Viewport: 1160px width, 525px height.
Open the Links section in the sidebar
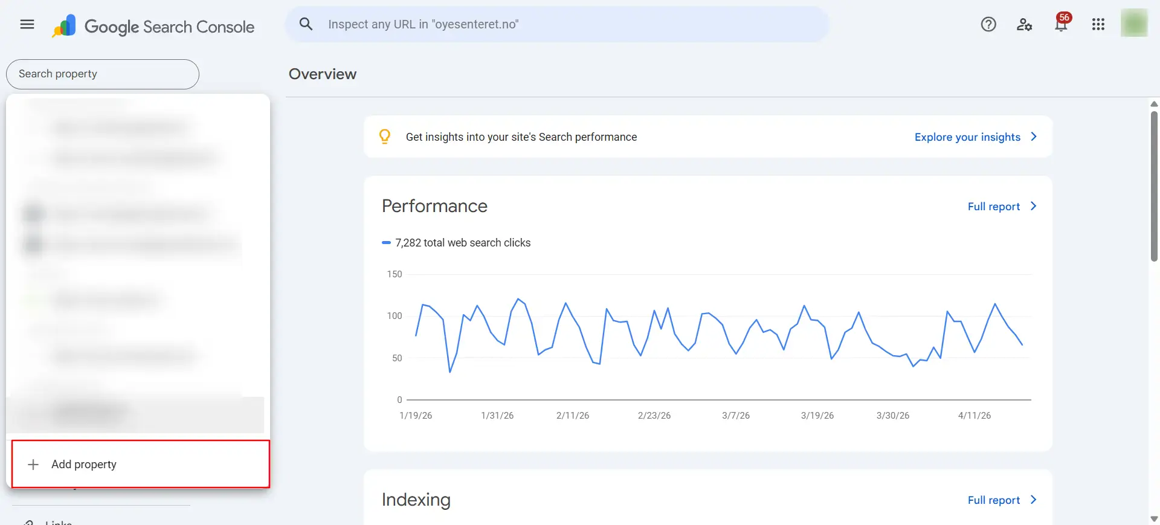coord(57,521)
